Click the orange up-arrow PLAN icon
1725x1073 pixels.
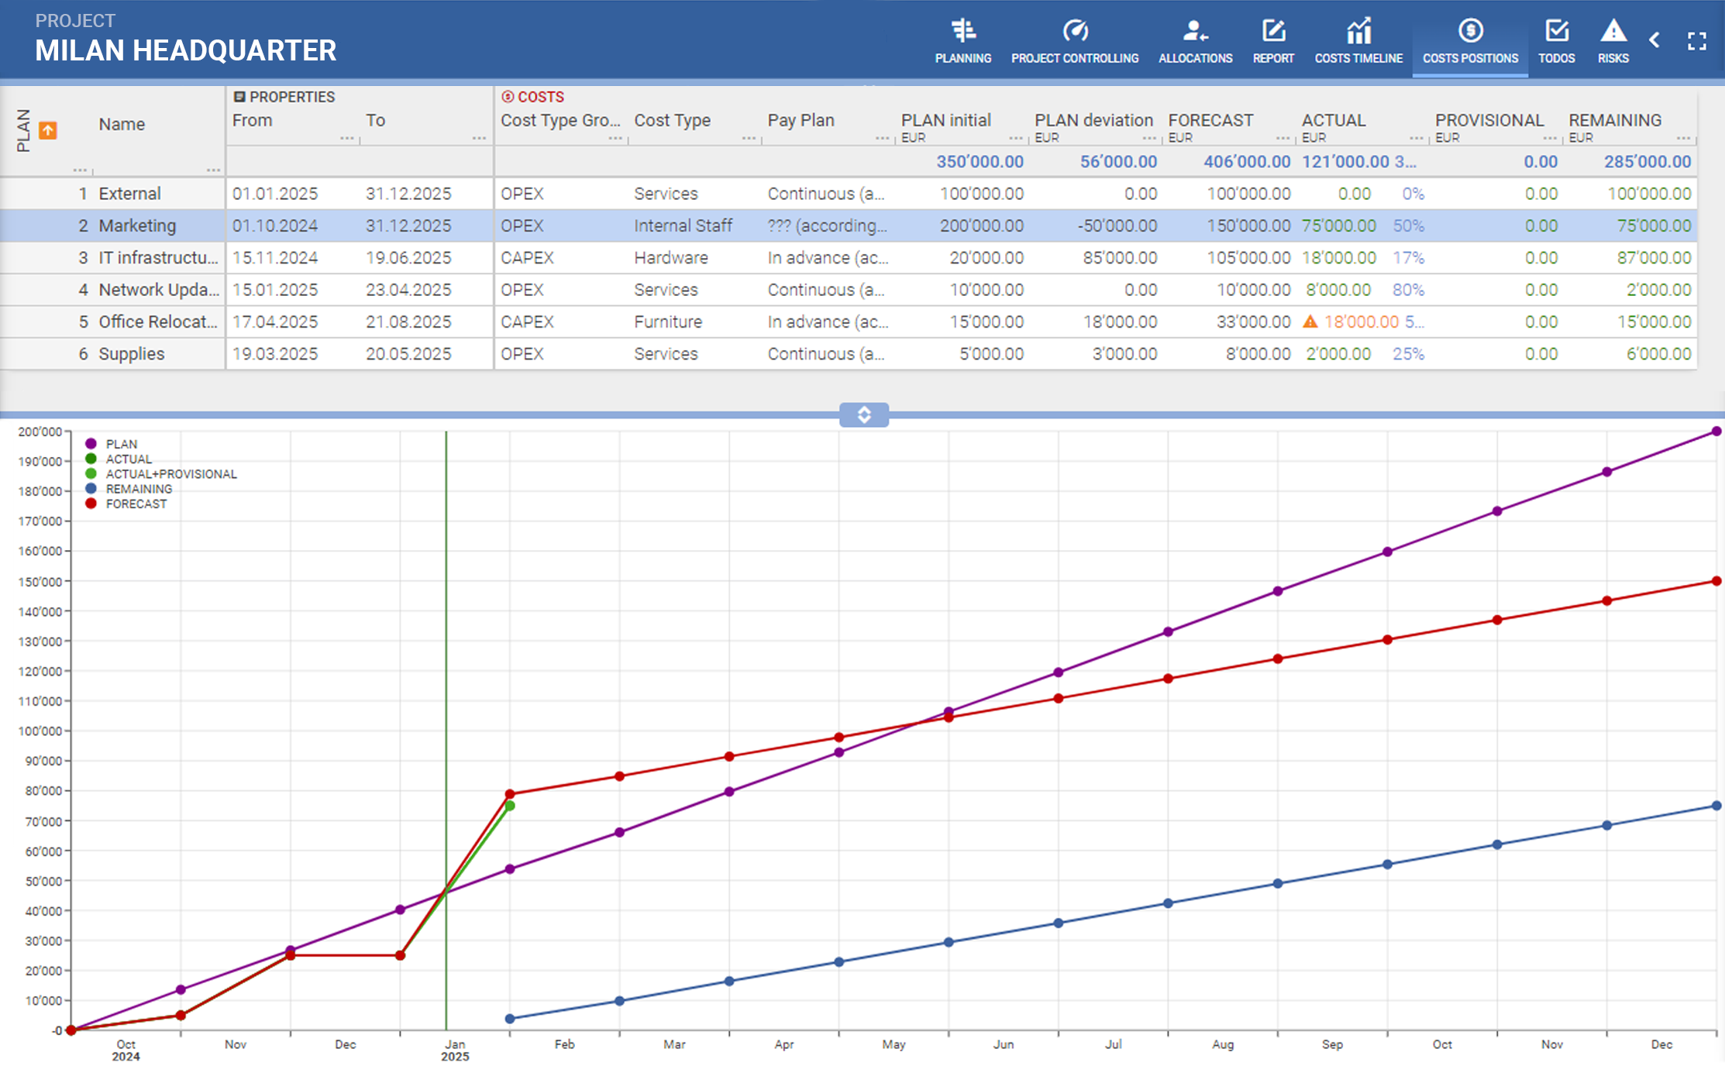point(48,130)
